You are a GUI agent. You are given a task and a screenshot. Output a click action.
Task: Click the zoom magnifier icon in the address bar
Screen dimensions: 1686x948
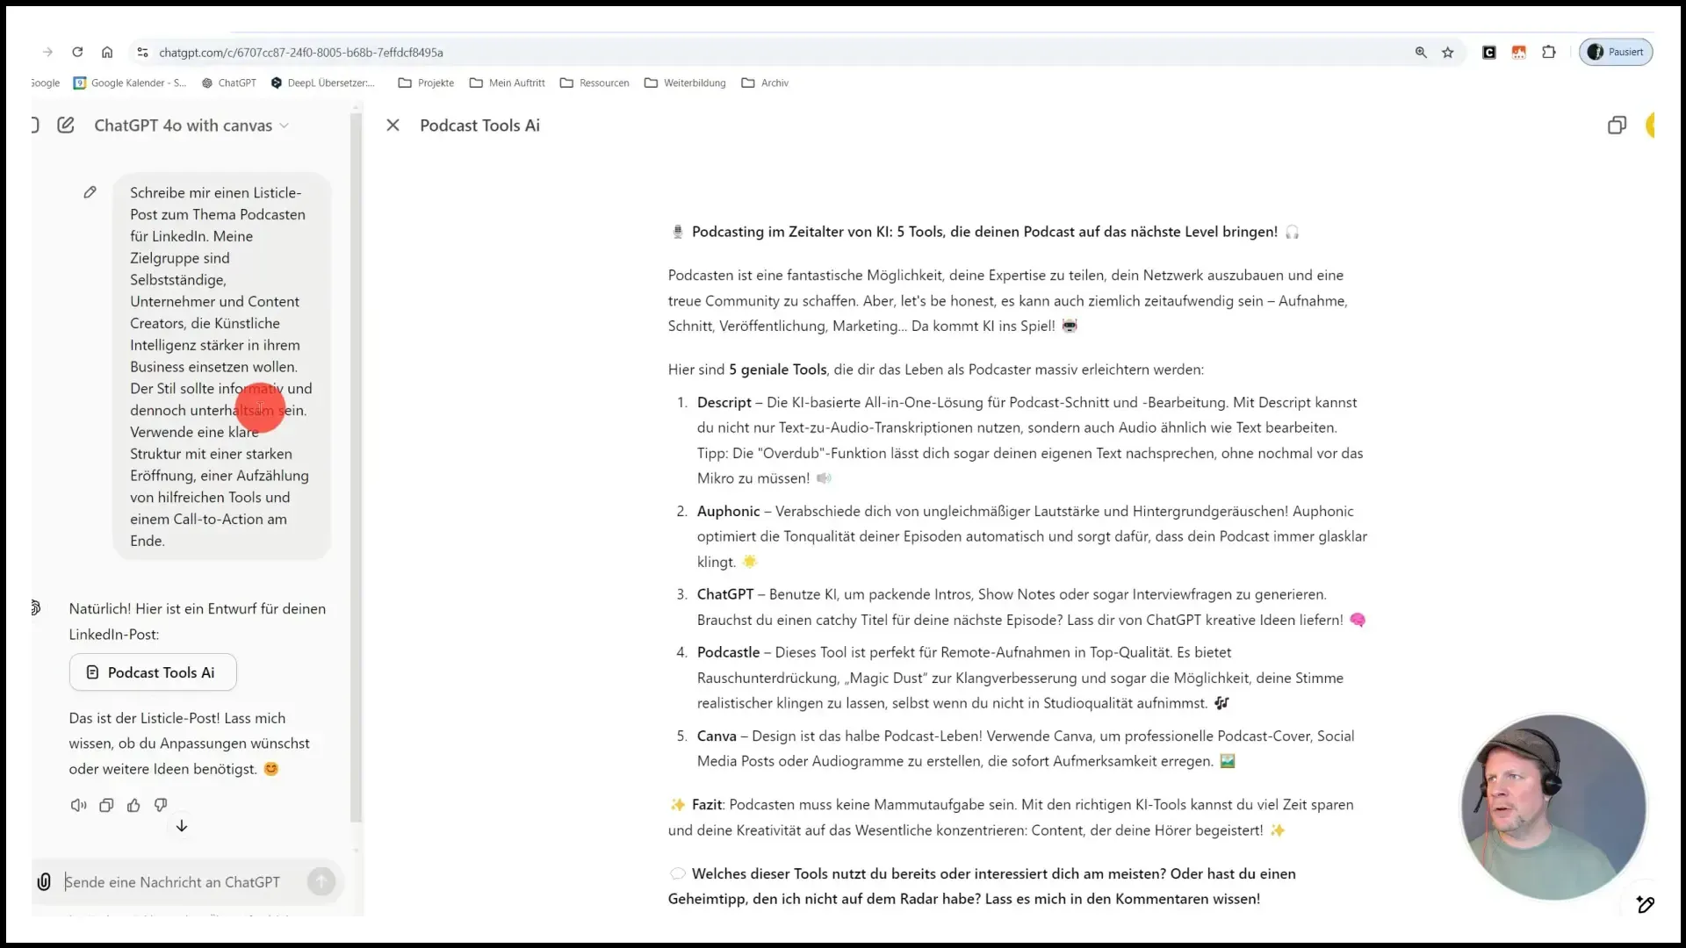pos(1421,53)
